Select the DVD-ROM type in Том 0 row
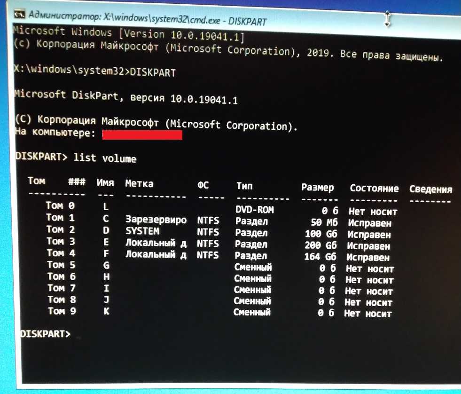The width and height of the screenshot is (461, 394). [254, 209]
